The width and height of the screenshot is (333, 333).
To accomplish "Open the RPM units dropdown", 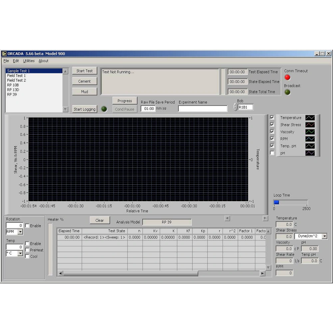I will [20, 232].
